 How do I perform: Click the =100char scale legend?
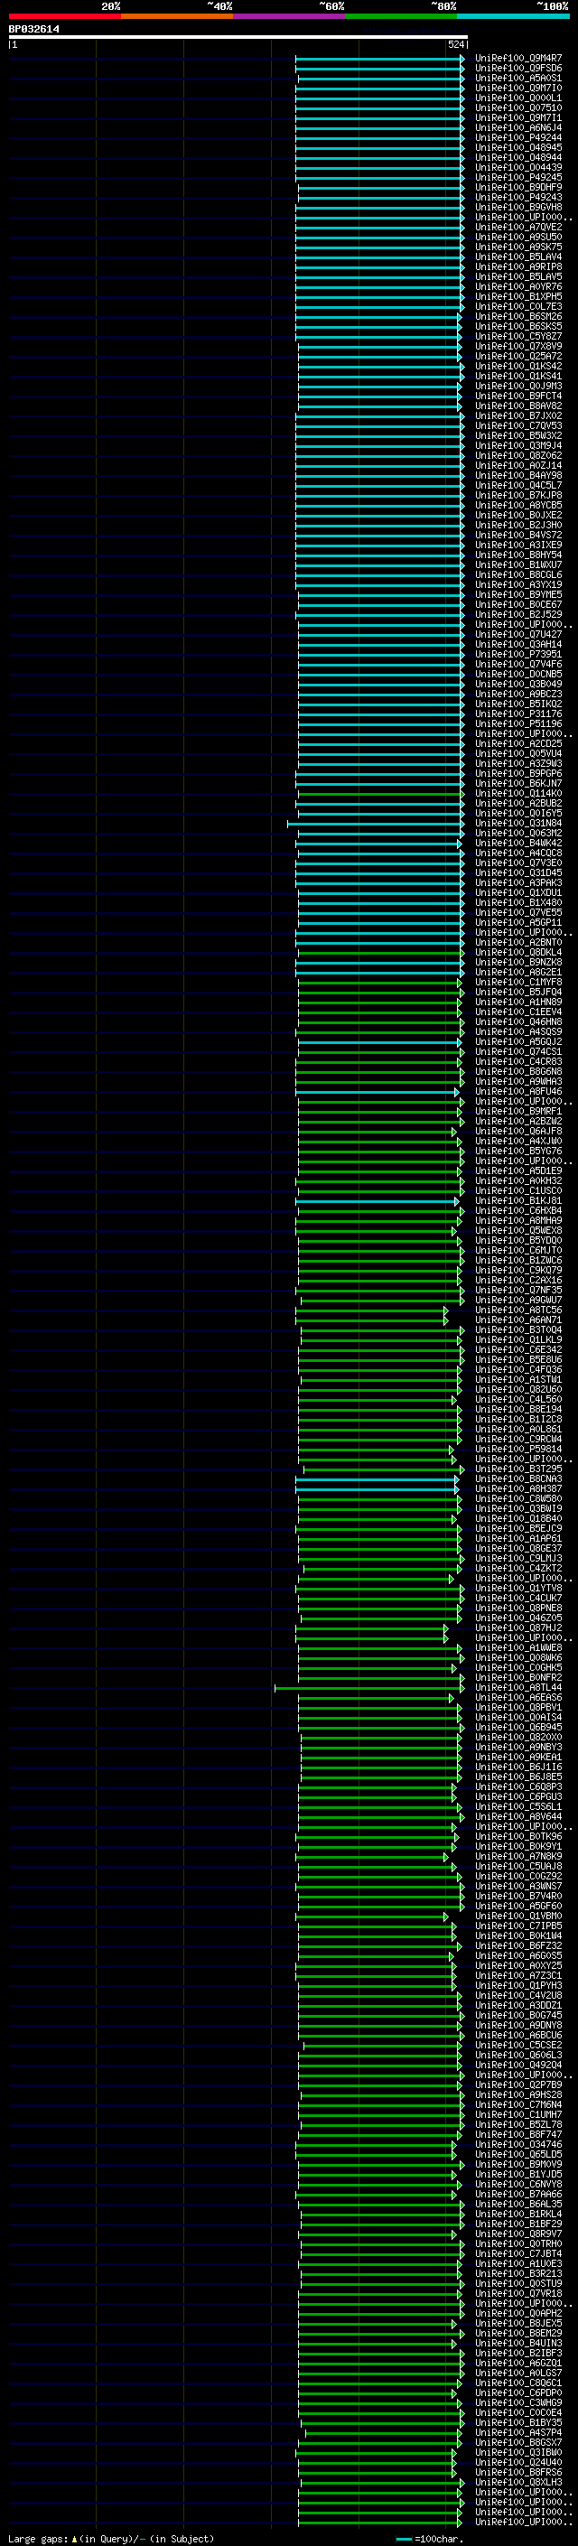tap(430, 2539)
